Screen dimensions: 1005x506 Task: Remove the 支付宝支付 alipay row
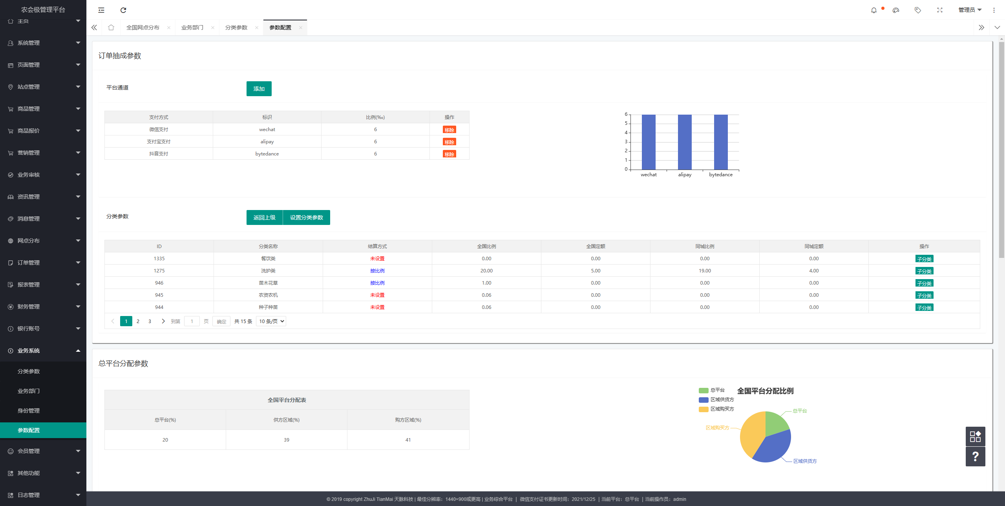[x=450, y=142]
